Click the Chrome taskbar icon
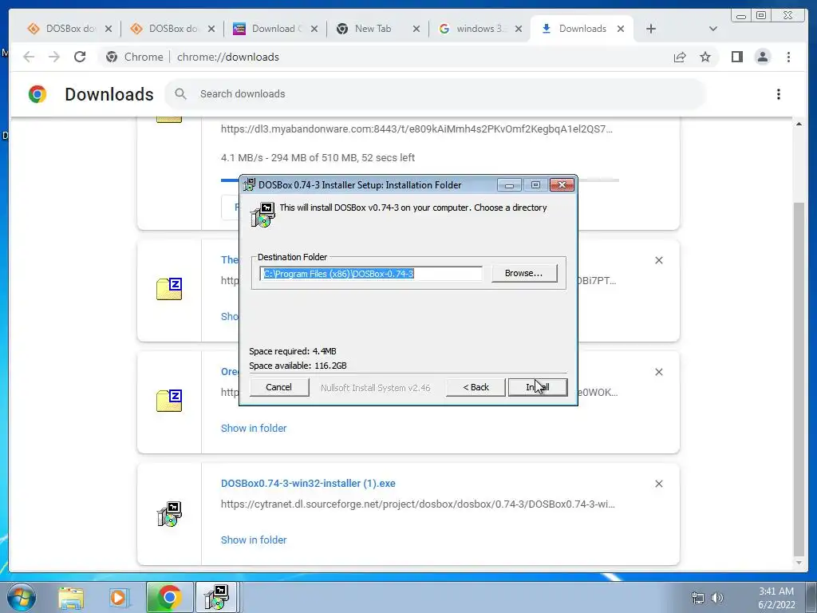The width and height of the screenshot is (817, 613). [169, 597]
